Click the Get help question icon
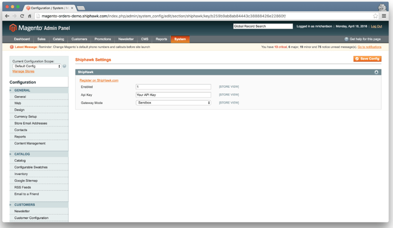The image size is (393, 228). point(347,39)
